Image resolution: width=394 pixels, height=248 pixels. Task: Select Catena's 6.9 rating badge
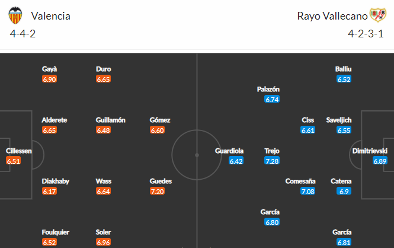click(x=344, y=192)
